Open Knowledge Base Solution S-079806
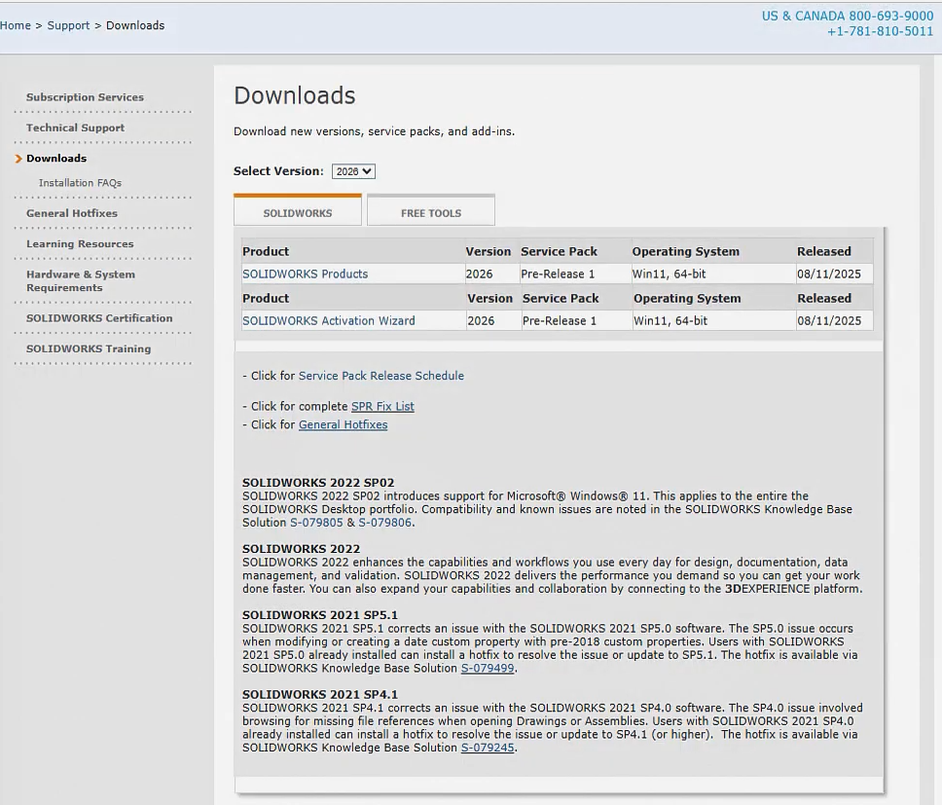942x805 pixels. 385,523
